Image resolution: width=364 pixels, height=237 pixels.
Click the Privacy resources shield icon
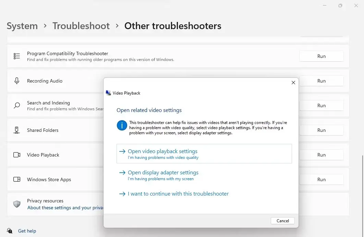17,204
